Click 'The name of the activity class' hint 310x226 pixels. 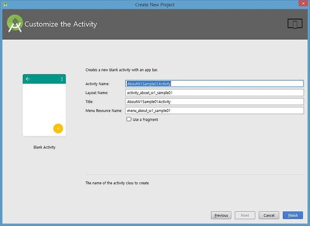tap(117, 183)
